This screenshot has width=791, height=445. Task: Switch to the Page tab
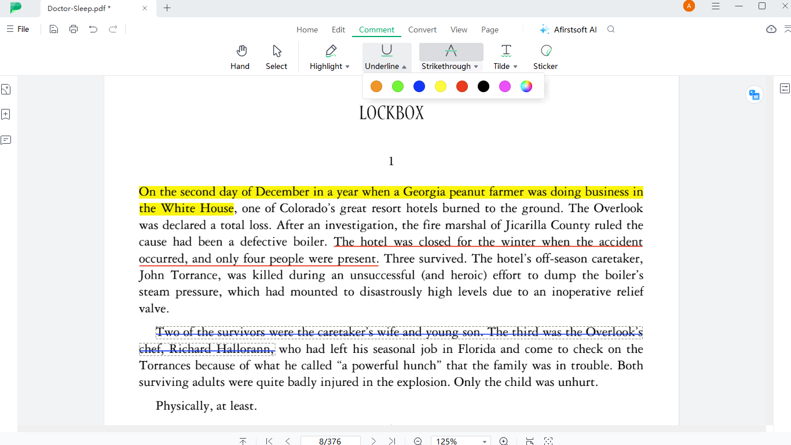pyautogui.click(x=489, y=30)
